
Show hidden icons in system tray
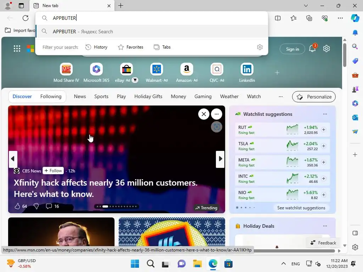point(283,263)
